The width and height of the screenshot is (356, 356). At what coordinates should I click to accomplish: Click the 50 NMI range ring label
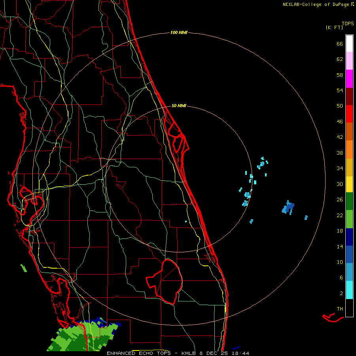[179, 106]
